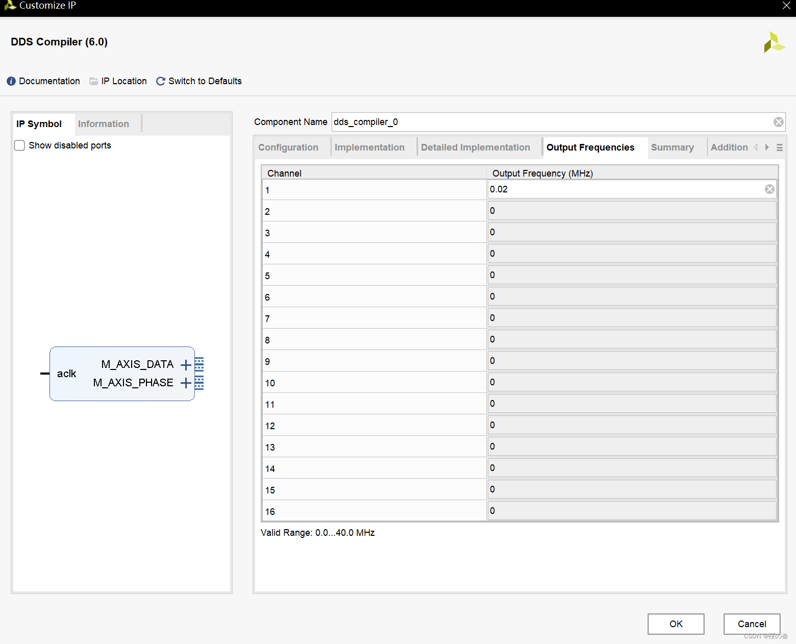This screenshot has height=644, width=796.
Task: Click the channel 3 frequency field
Action: [x=632, y=232]
